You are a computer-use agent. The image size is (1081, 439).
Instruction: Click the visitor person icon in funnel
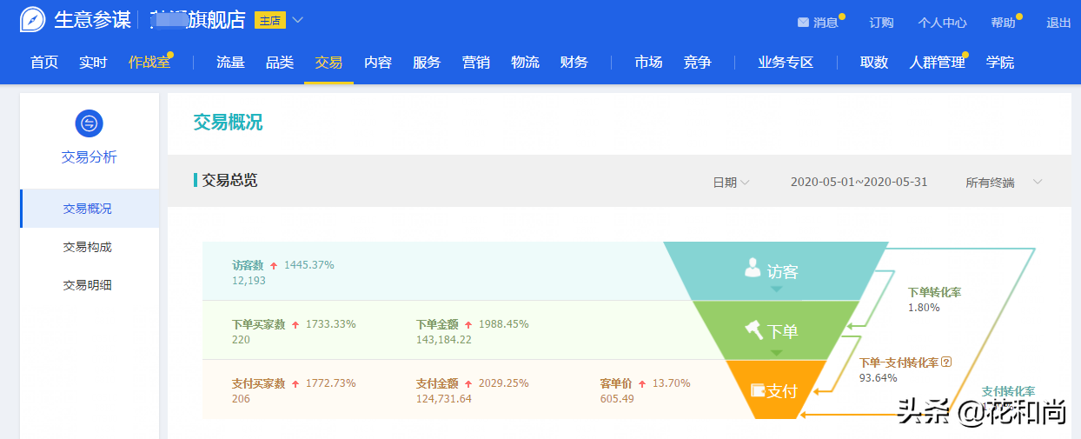(x=753, y=268)
